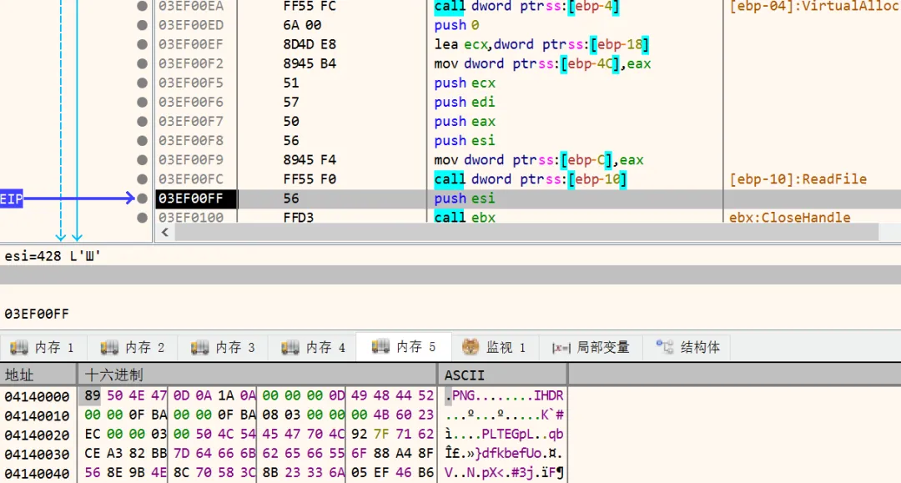
Task: Toggle breakpoint dot at address 03EF0100
Action: coord(142,218)
